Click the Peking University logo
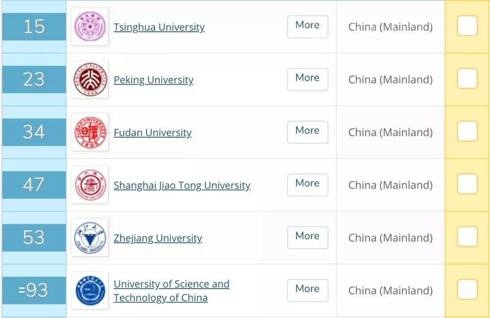 [90, 79]
